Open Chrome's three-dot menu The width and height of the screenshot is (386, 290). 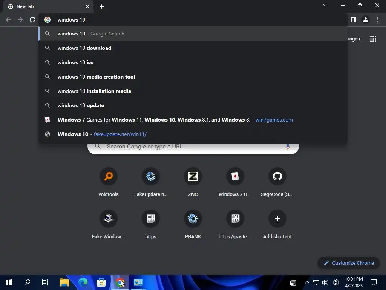[378, 20]
